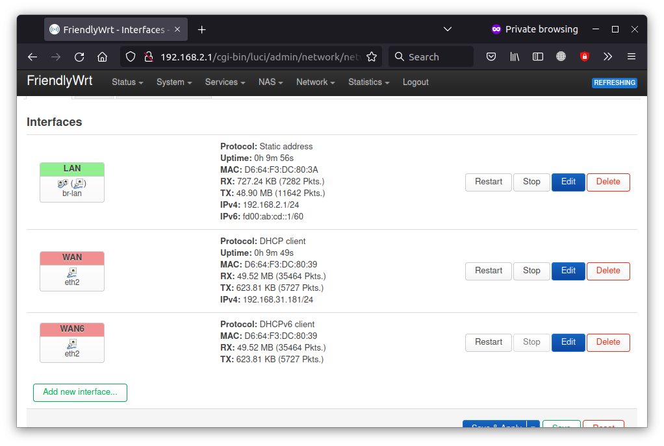Expand the Status menu
This screenshot has width=664, height=446.
127,82
